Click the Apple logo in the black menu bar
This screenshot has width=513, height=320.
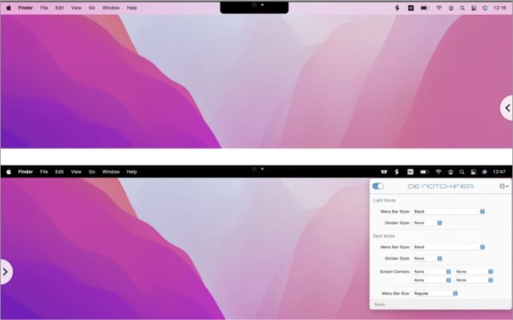pos(9,171)
